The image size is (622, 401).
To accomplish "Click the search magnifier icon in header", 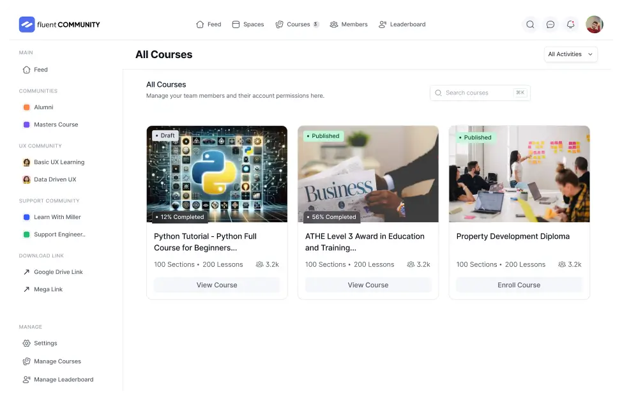I will click(530, 25).
